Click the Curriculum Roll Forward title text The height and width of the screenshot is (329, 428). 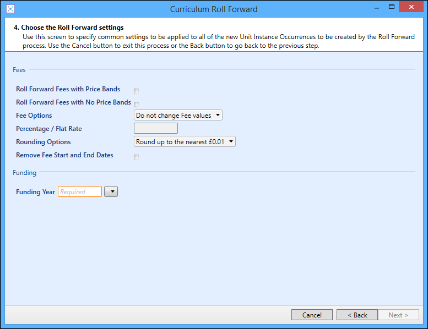click(214, 9)
